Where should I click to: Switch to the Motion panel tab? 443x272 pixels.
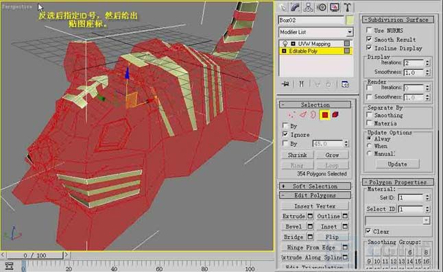(x=322, y=8)
